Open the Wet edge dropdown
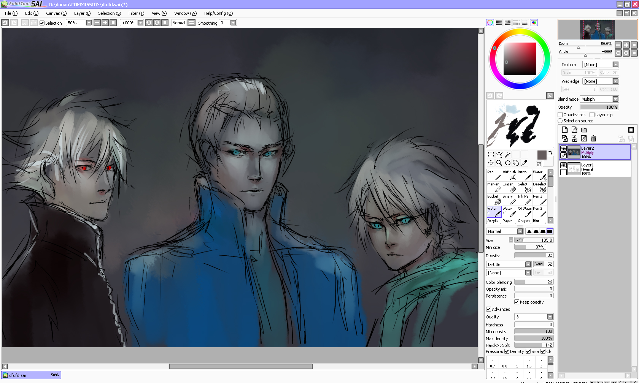 (601, 81)
